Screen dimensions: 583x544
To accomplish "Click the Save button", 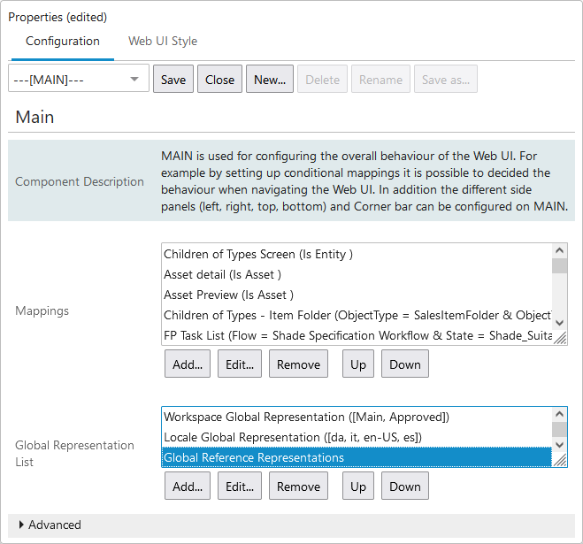I will click(173, 80).
